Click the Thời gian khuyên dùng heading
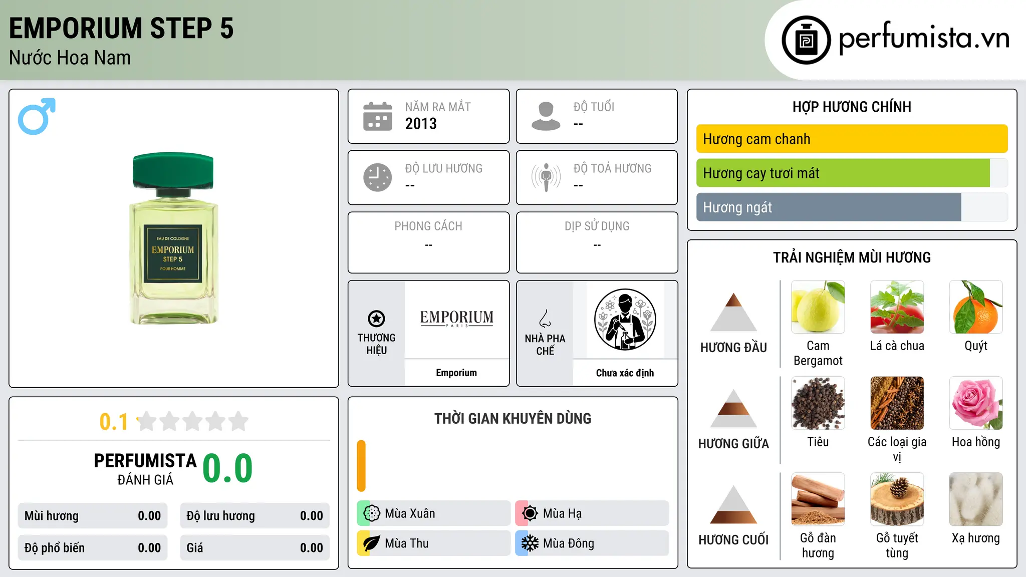This screenshot has width=1026, height=577. (512, 418)
